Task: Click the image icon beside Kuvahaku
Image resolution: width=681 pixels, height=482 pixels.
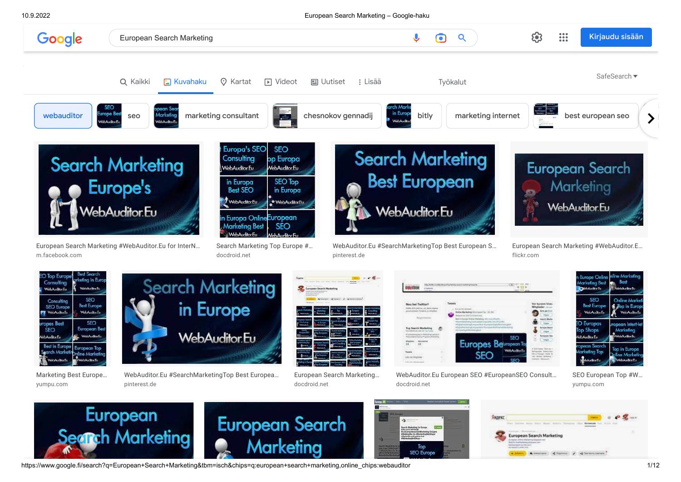Action: click(x=168, y=82)
